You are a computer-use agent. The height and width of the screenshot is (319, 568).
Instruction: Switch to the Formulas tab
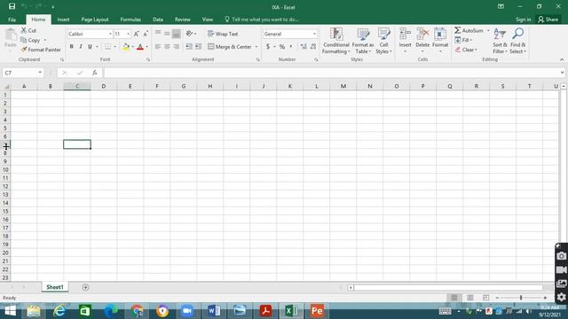click(x=130, y=19)
